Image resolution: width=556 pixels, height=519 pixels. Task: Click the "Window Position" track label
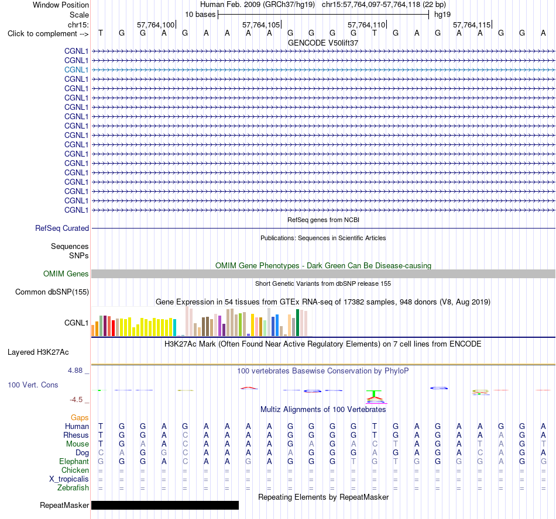tap(61, 5)
